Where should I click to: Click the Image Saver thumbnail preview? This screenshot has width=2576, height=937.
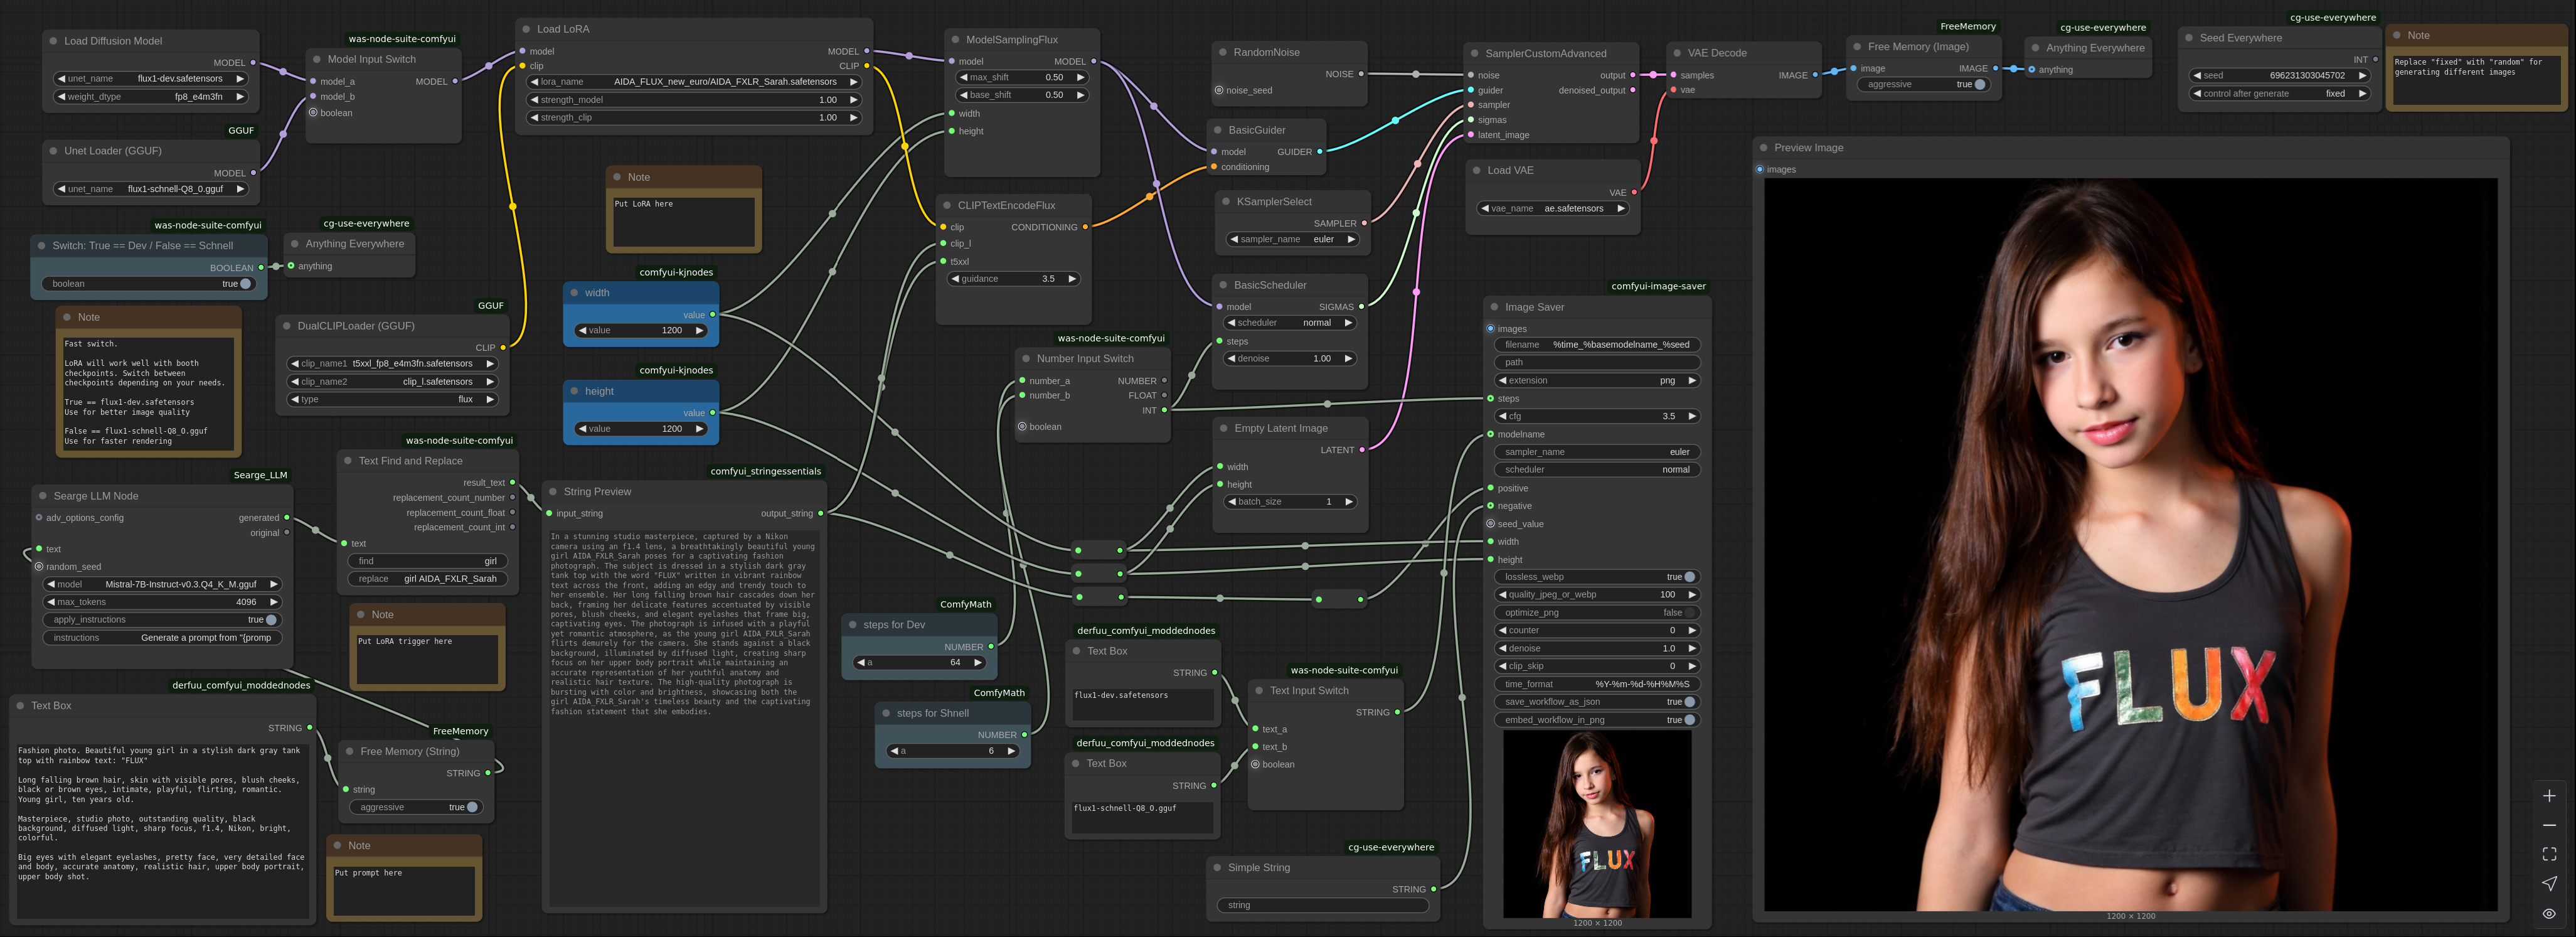click(1597, 824)
